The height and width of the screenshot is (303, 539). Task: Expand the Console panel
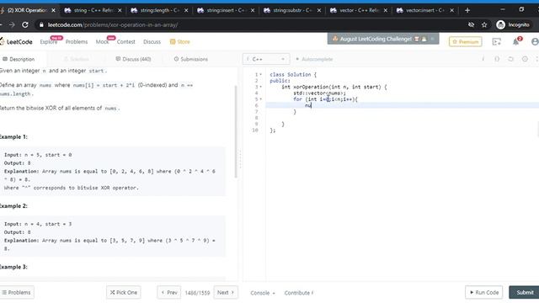click(x=263, y=293)
